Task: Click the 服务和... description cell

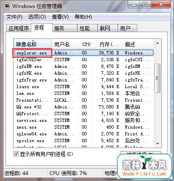Action: (x=136, y=120)
